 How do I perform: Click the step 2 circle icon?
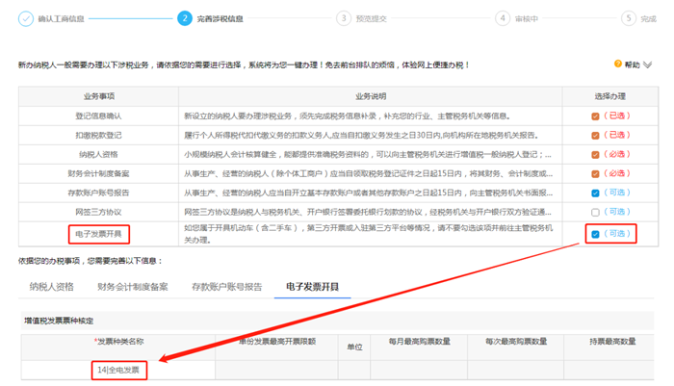click(x=184, y=18)
